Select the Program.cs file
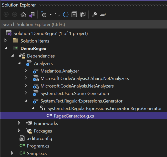 (38, 146)
